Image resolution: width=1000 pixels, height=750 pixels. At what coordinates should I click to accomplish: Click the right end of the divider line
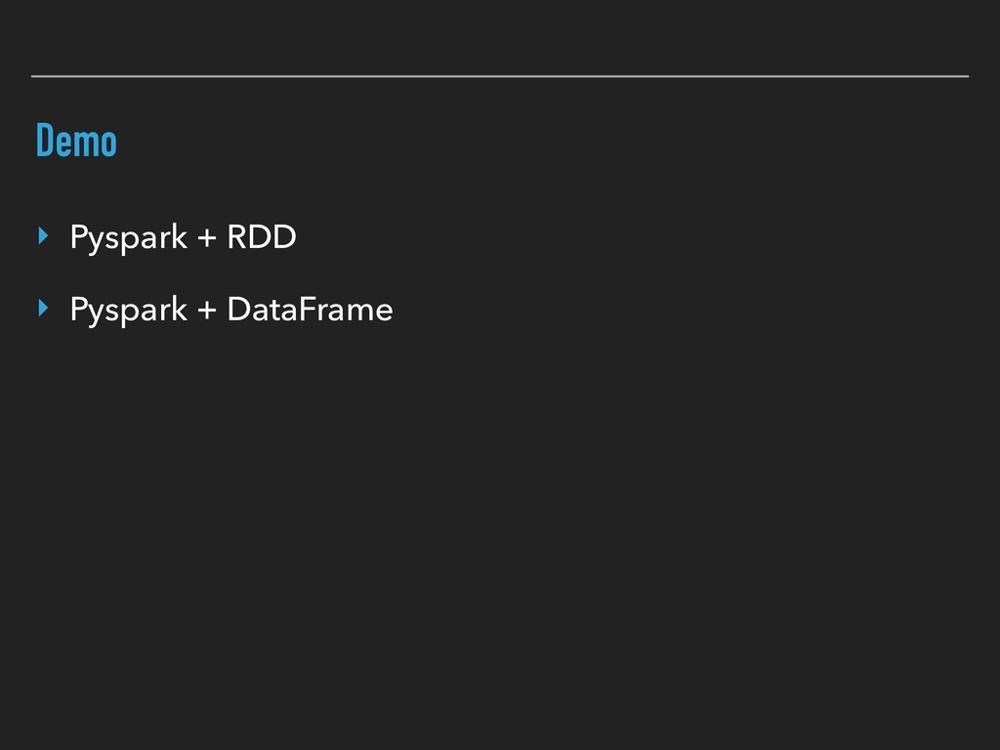click(966, 75)
